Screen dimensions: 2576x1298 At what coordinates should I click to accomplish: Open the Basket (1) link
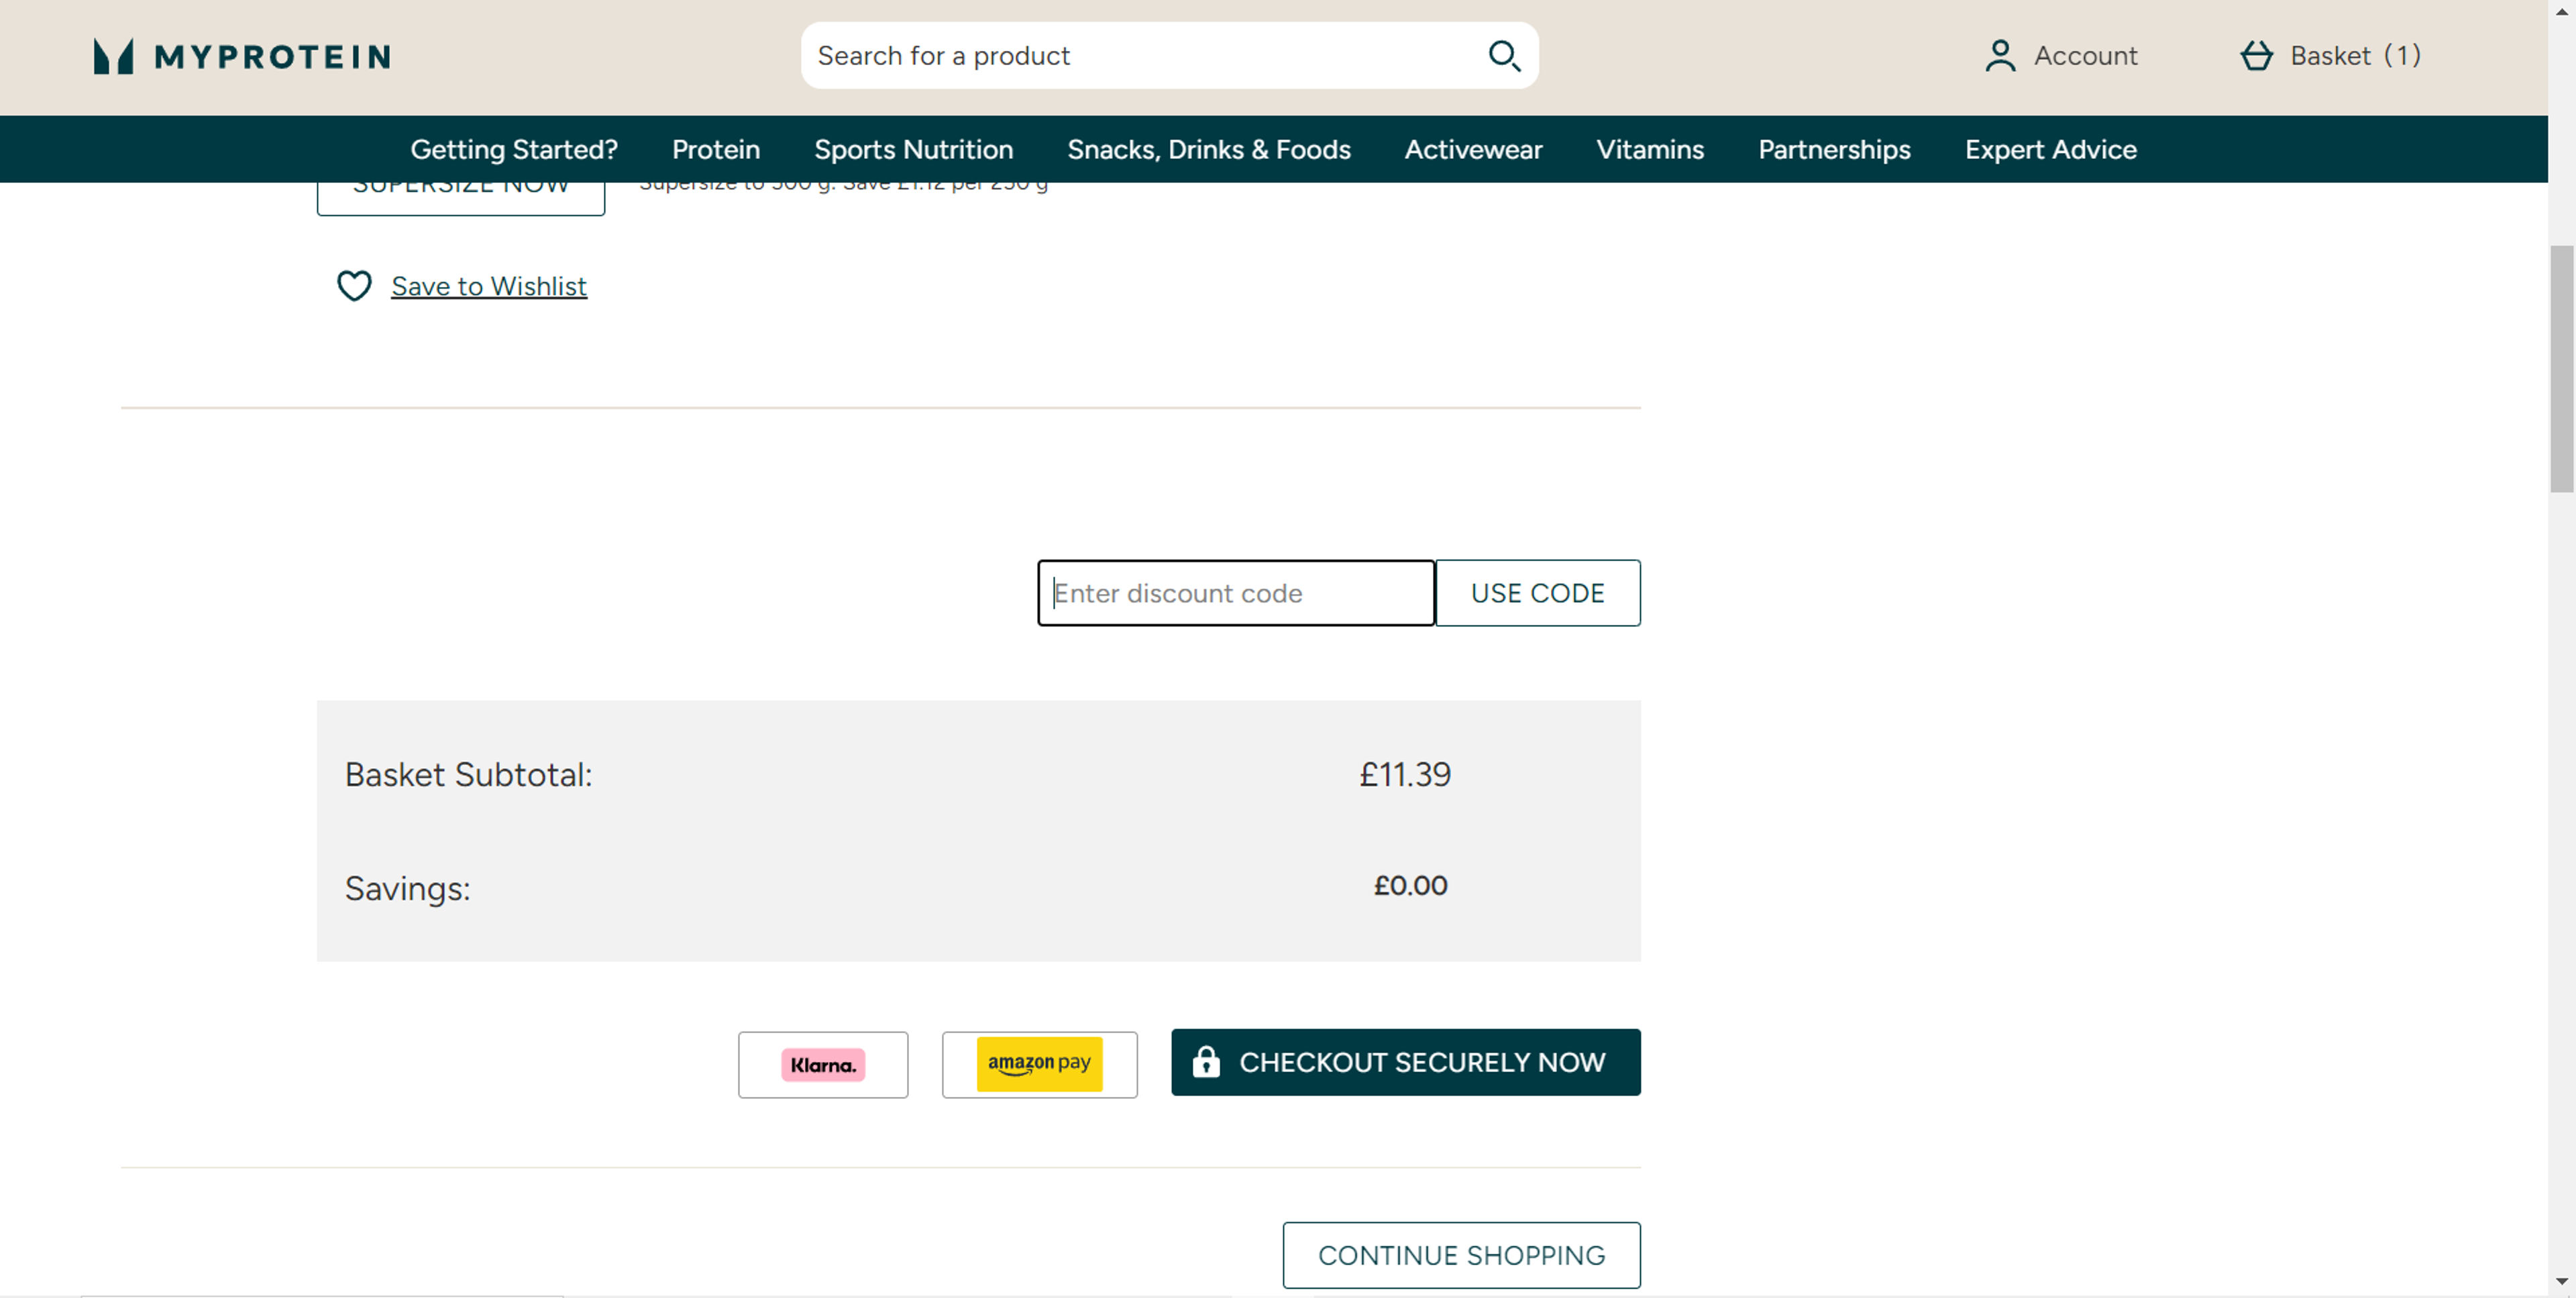click(x=2330, y=56)
